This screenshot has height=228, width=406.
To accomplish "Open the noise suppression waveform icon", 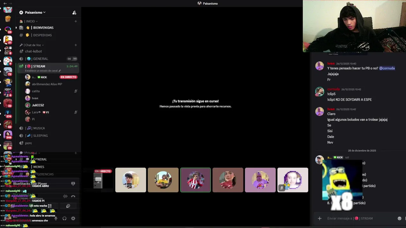I will pyautogui.click(x=65, y=196).
